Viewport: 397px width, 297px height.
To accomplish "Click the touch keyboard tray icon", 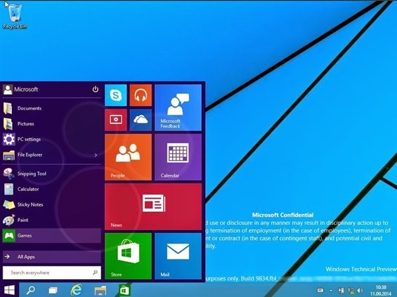I will coord(320,290).
